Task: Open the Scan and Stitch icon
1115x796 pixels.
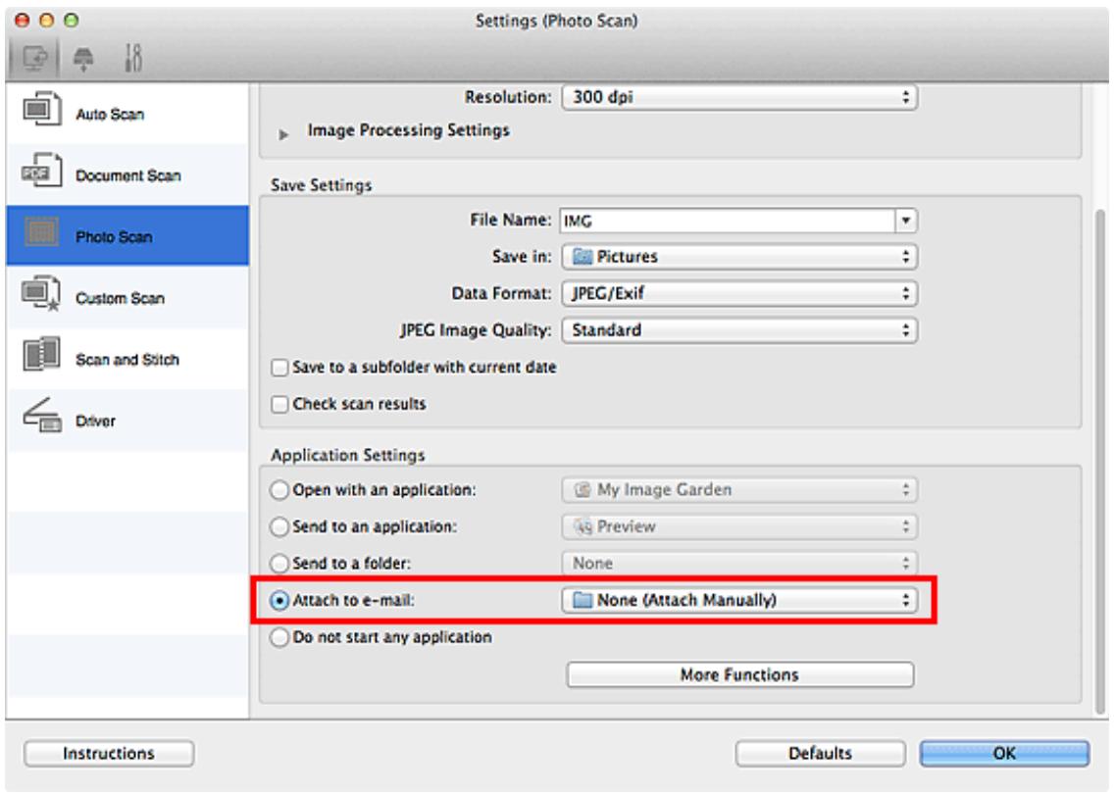Action: [41, 355]
